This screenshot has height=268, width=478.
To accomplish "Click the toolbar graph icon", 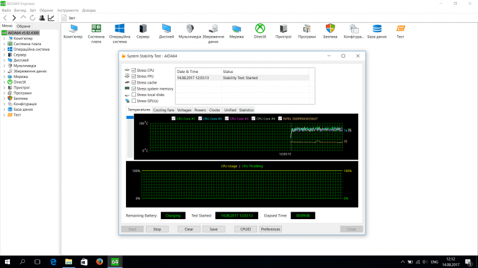I will (x=51, y=18).
